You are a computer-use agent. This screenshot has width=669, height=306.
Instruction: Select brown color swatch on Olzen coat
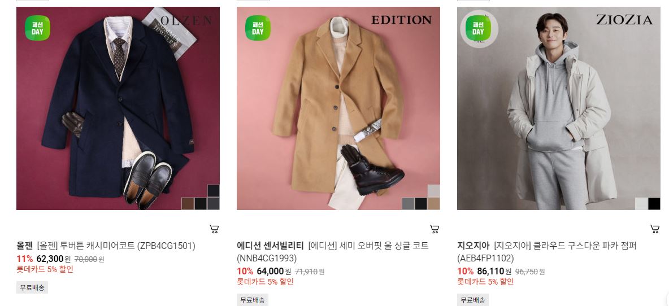188,204
